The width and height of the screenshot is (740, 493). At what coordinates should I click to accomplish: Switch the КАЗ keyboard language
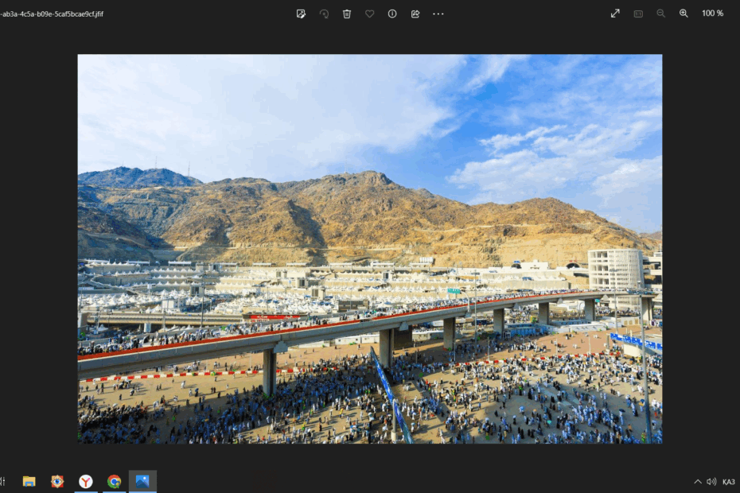[x=730, y=481]
